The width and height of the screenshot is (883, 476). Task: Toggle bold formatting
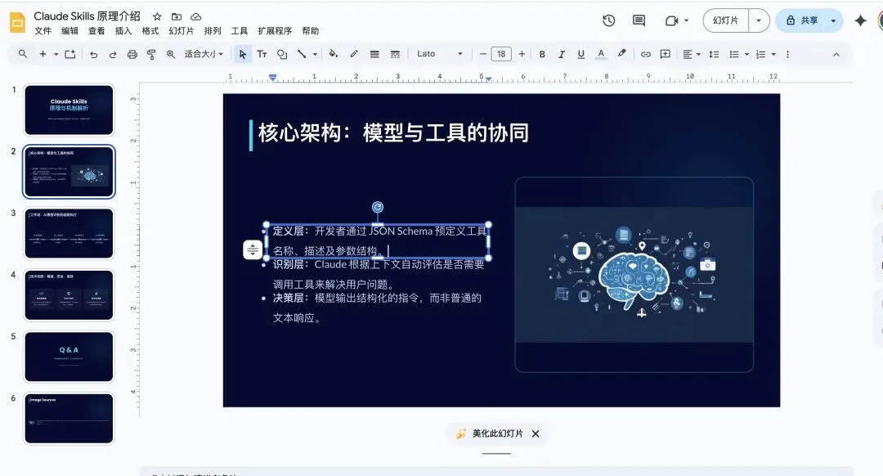(x=542, y=54)
